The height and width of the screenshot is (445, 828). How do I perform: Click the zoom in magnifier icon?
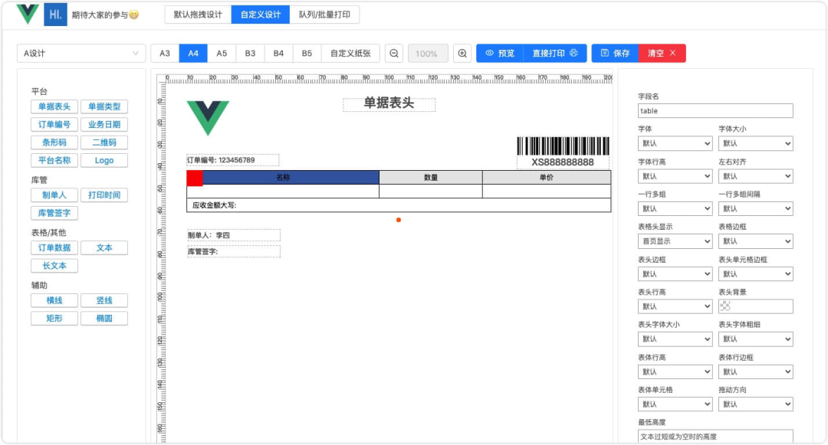pos(462,54)
